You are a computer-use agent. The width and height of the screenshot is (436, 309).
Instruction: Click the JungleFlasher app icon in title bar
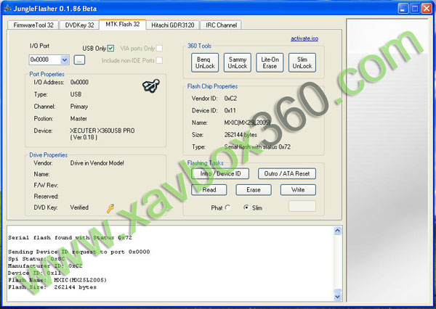coord(7,8)
